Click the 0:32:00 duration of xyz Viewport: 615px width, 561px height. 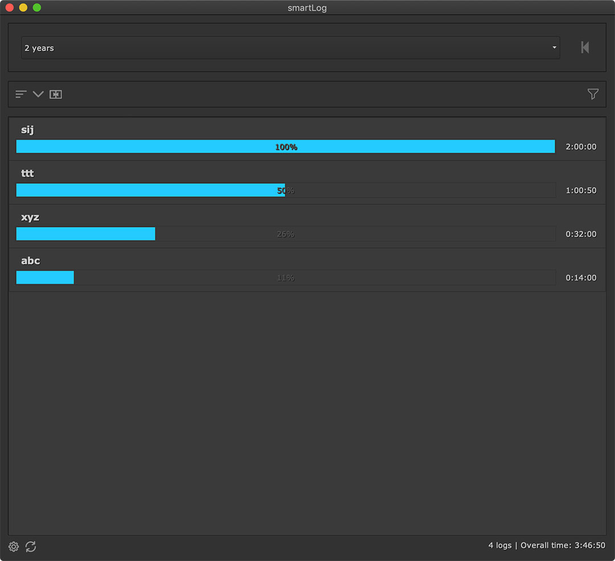click(581, 234)
